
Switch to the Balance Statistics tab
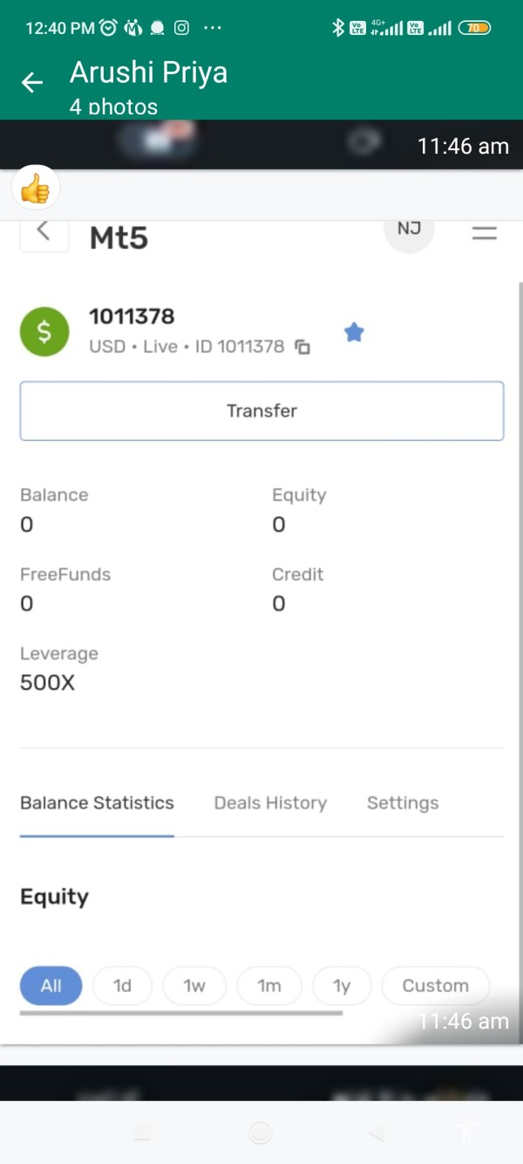point(97,802)
